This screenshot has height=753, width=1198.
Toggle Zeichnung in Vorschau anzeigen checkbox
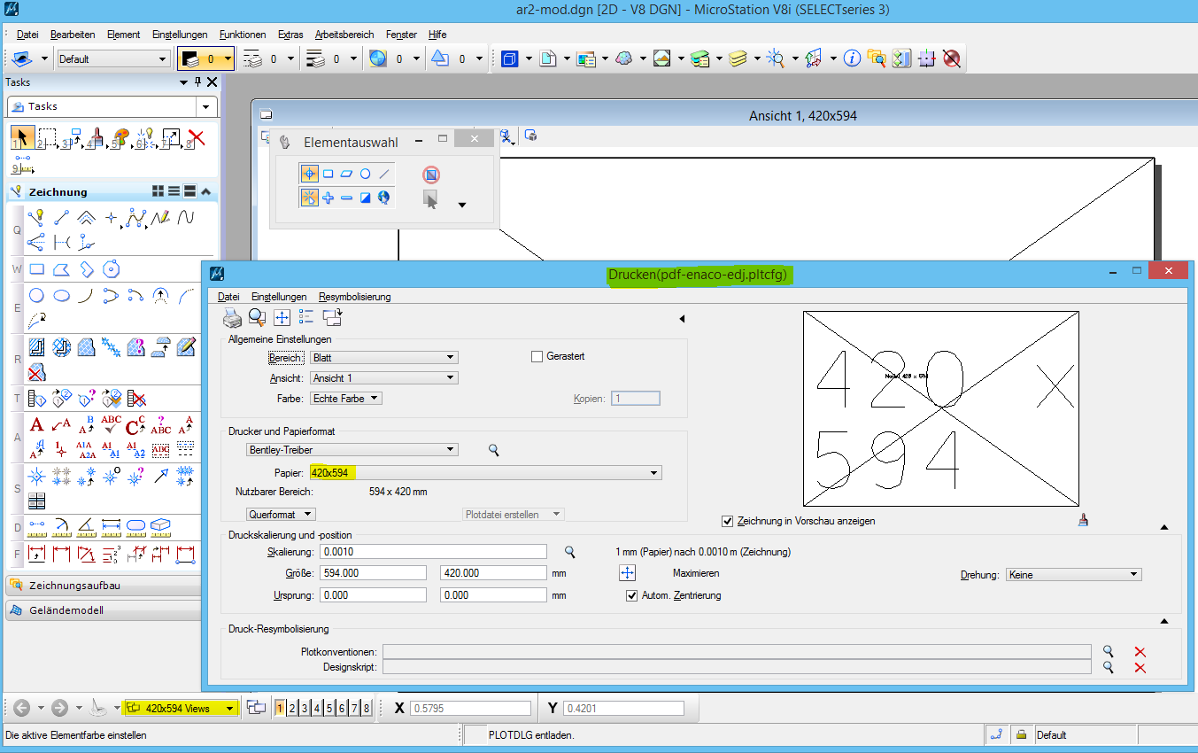728,521
